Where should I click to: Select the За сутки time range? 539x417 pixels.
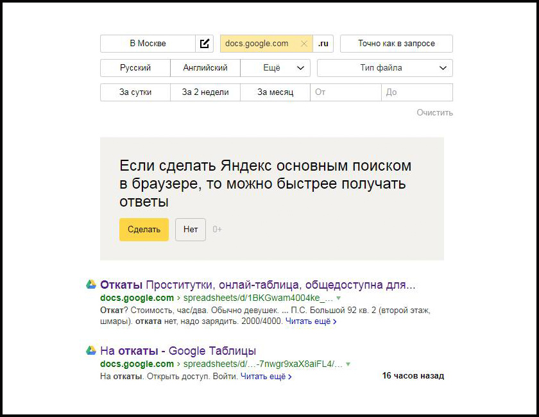pos(135,92)
